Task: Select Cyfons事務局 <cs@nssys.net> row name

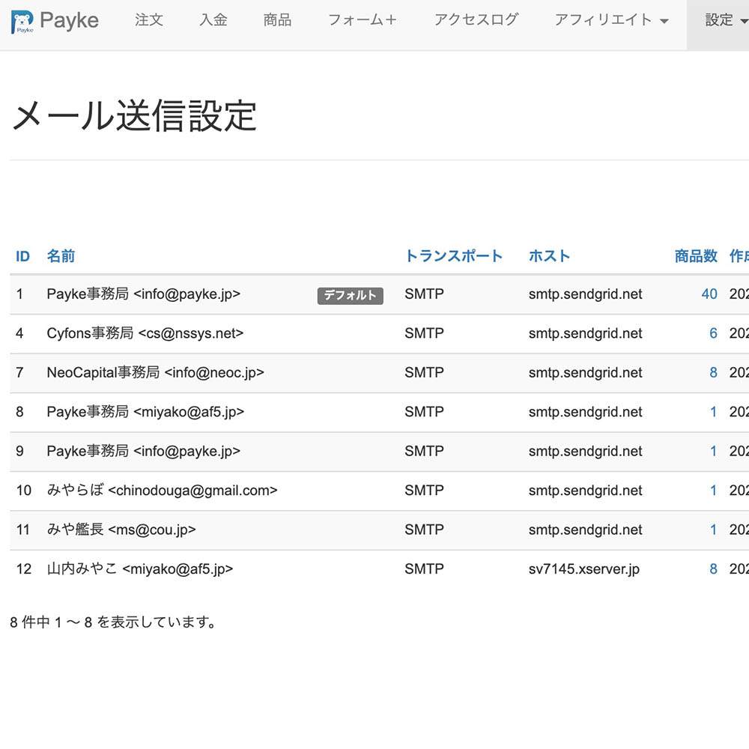Action: tap(145, 333)
